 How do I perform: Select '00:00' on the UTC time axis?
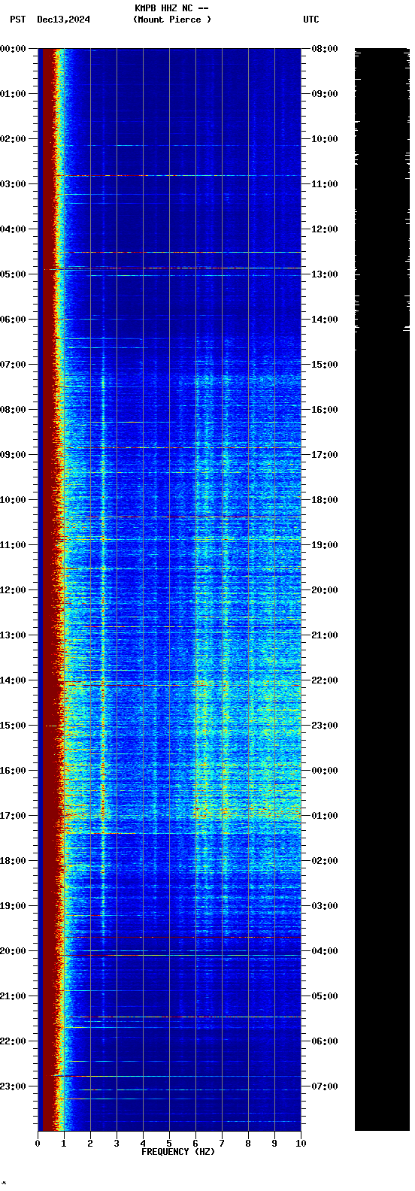point(324,771)
